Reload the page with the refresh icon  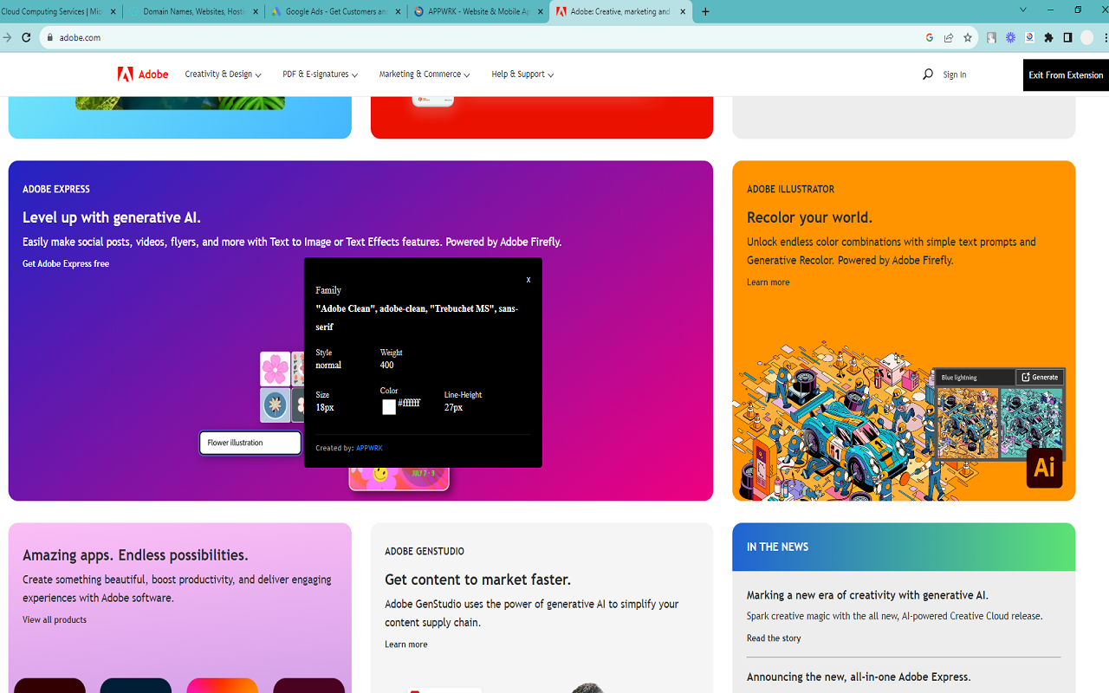[x=26, y=37]
